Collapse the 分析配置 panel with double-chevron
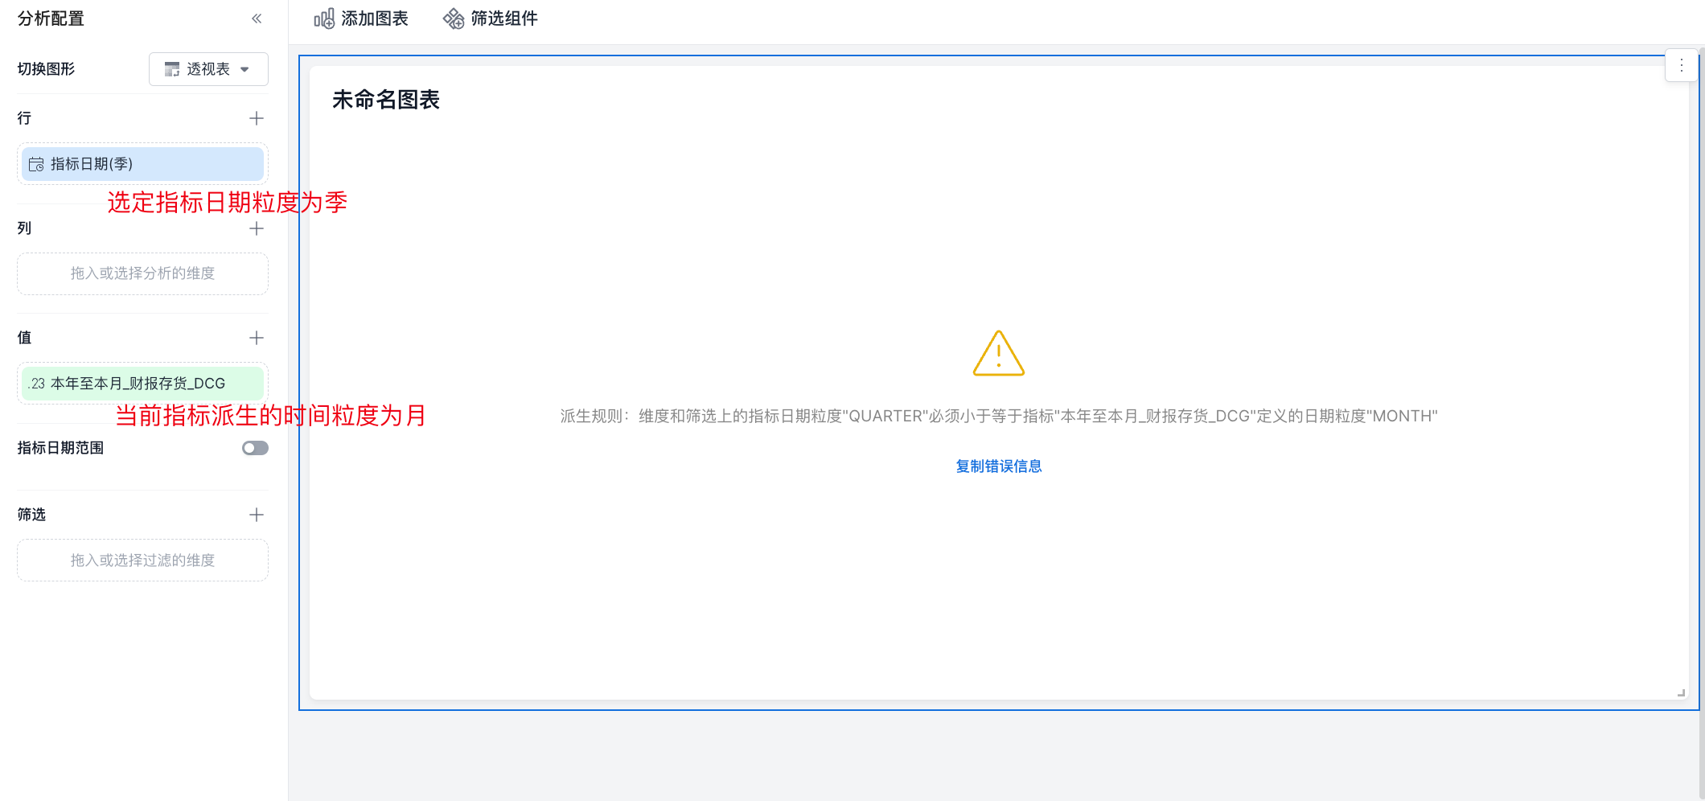The width and height of the screenshot is (1705, 801). click(257, 18)
